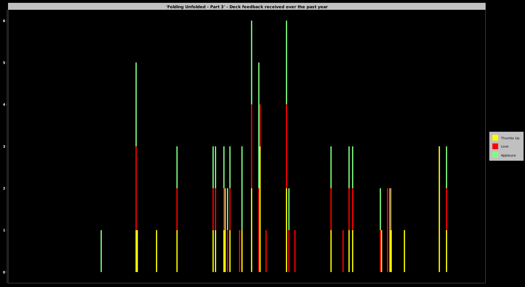Click the y-axis label 1
This screenshot has height=287, width=525.
pos(4,230)
